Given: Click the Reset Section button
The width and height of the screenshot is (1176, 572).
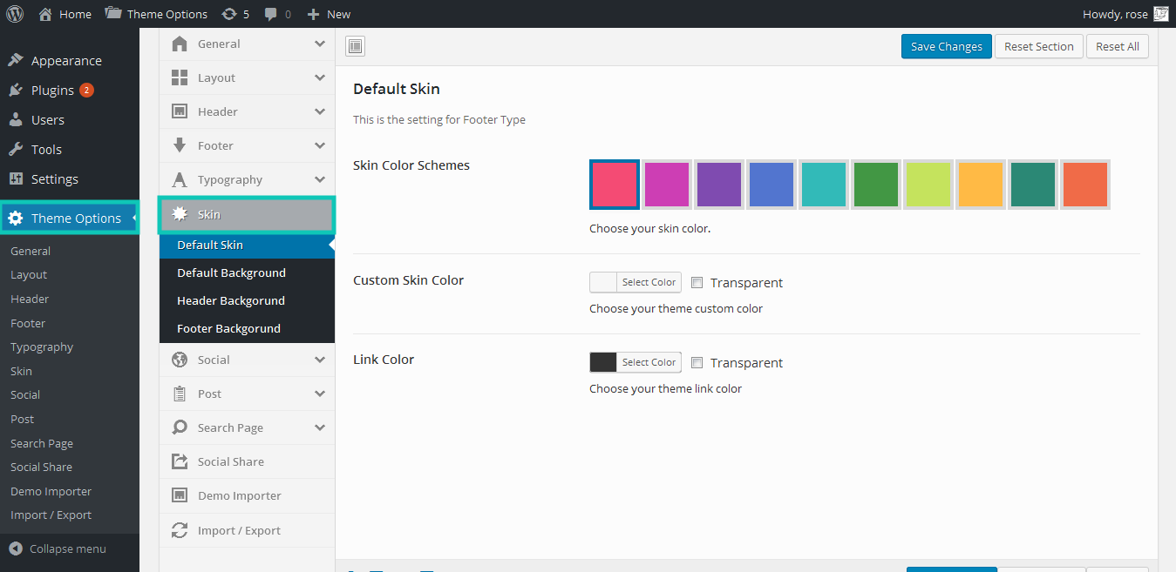Looking at the screenshot, I should pos(1039,46).
